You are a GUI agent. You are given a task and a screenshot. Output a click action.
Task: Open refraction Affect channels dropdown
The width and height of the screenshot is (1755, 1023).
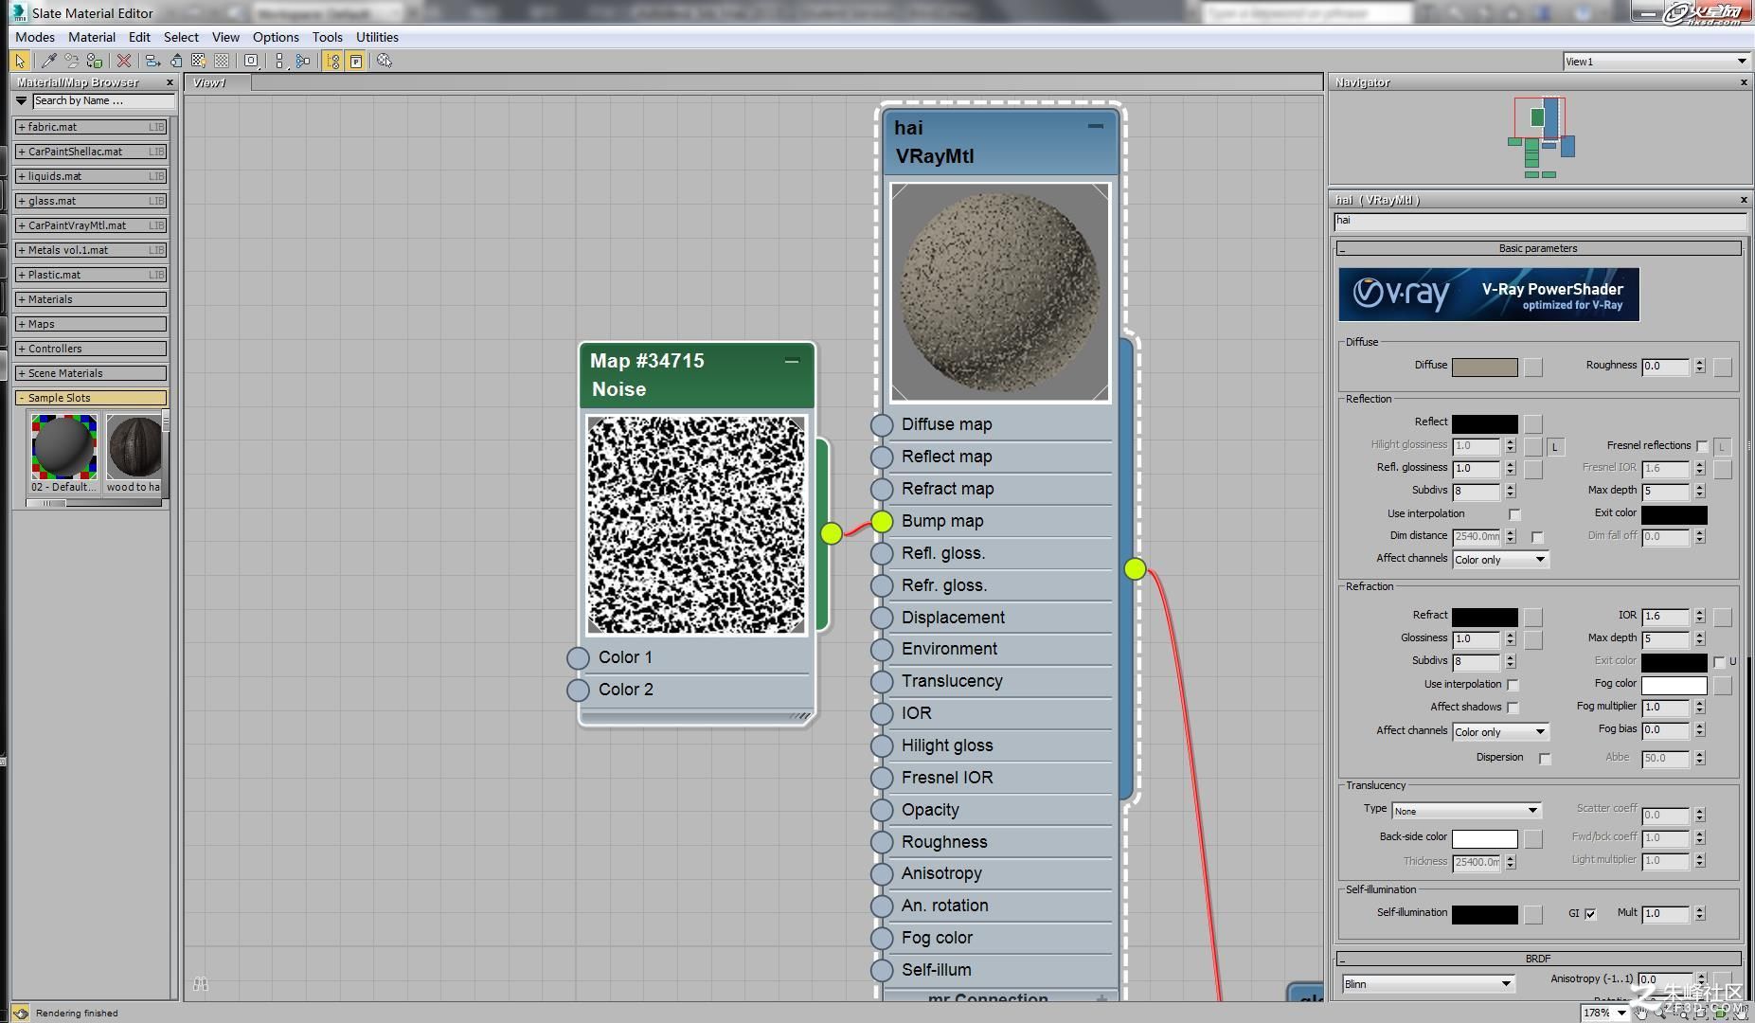pyautogui.click(x=1500, y=732)
